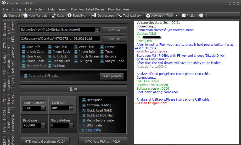241x145 pixels.
Task: Open the BlackBerry vertical tab
Action: (x=9, y=83)
